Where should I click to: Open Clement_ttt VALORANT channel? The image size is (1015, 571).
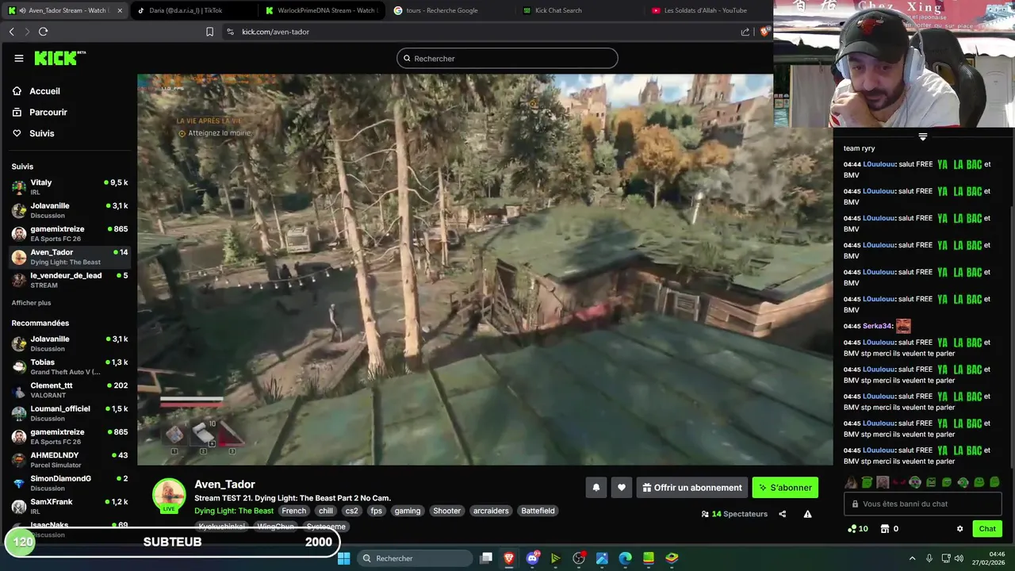point(70,390)
